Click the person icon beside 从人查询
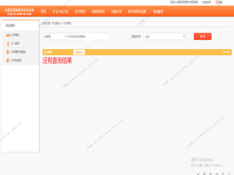Image resolution: width=234 pixels, height=175 pixels. point(8,44)
